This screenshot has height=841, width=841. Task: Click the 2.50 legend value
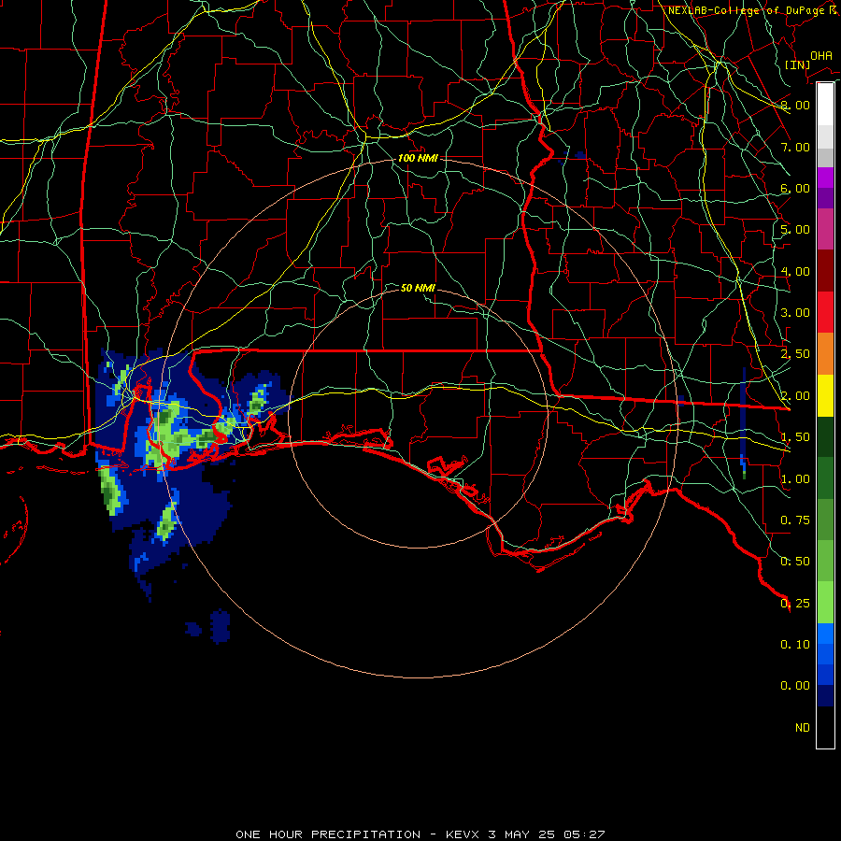click(795, 354)
